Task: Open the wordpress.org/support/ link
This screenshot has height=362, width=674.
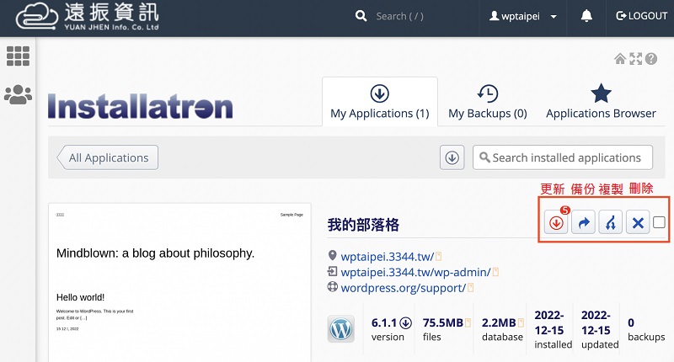Action: click(404, 288)
